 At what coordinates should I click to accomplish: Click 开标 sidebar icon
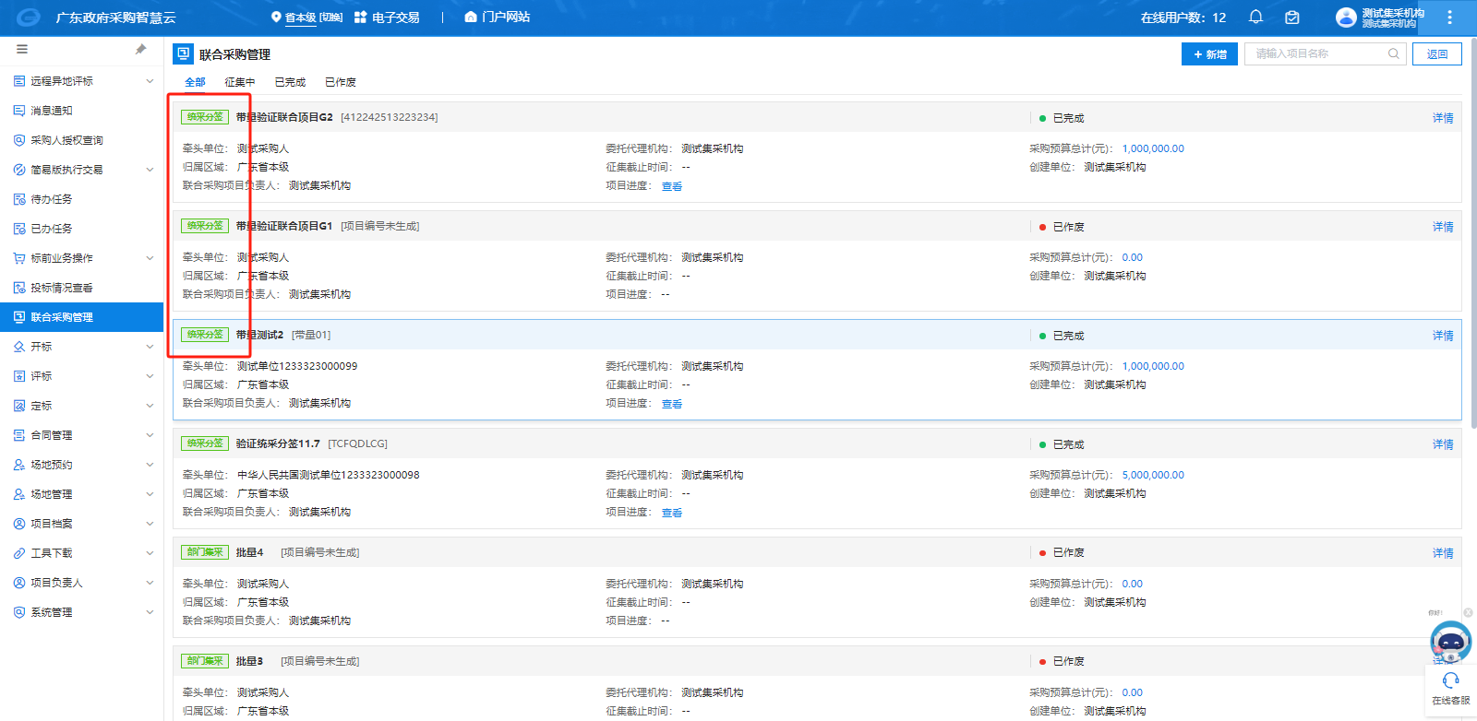click(19, 347)
